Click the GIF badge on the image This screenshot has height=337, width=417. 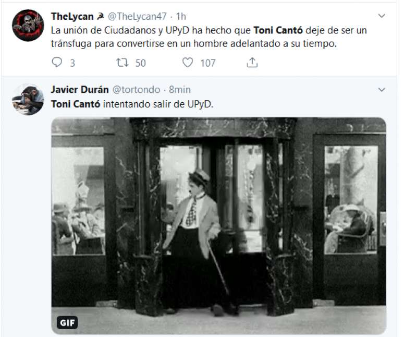(67, 322)
